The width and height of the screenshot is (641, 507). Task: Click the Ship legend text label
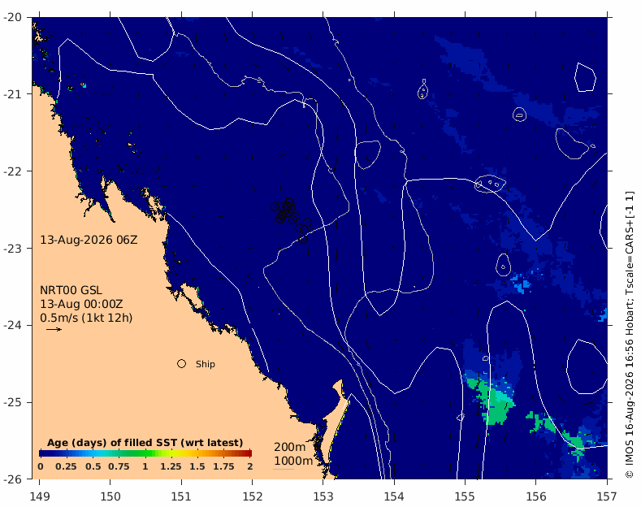[x=206, y=364]
